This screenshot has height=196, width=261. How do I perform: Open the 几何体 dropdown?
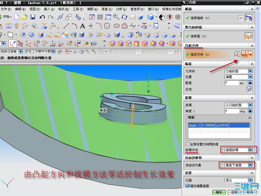238,71
